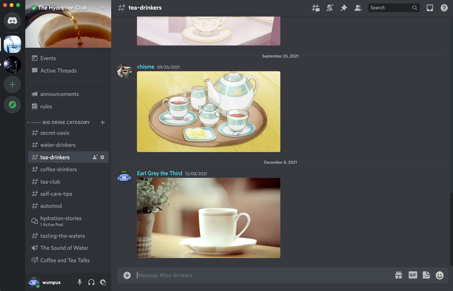Select the Hydration Club server icon
This screenshot has width=453, height=291.
click(12, 44)
